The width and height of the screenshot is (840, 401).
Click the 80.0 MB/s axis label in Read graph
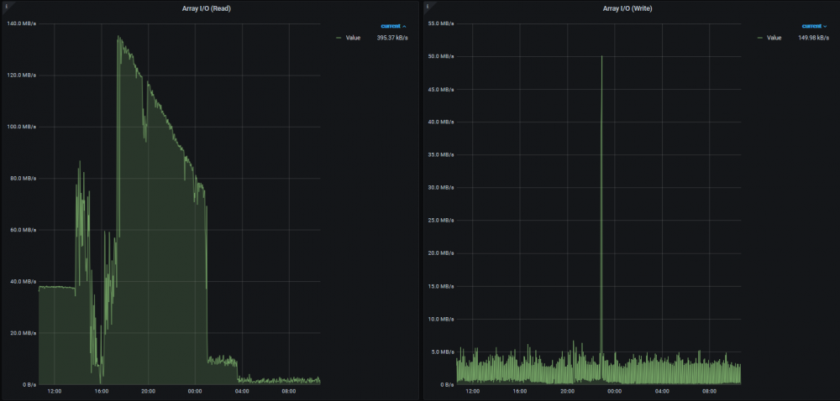(23, 178)
